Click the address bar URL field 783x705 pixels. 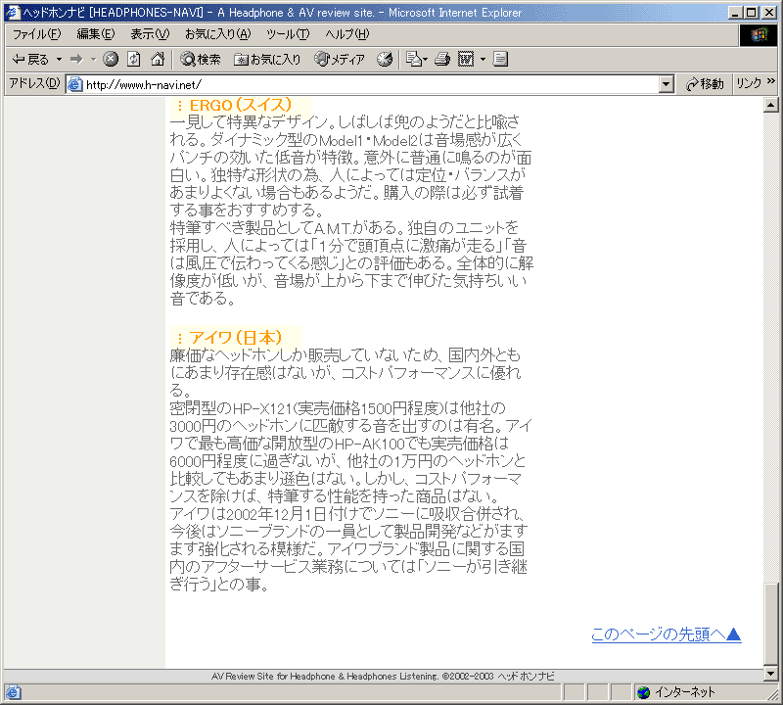coord(370,84)
